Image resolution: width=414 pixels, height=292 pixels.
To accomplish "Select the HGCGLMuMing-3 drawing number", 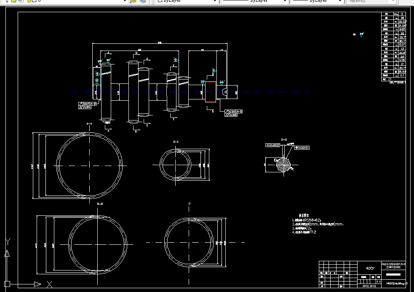I will [x=397, y=284].
